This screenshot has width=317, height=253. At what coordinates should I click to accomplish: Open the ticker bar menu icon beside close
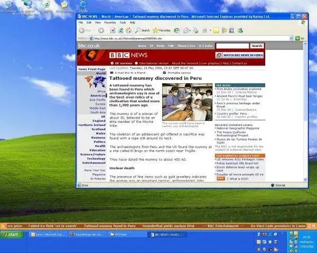[309, 226]
